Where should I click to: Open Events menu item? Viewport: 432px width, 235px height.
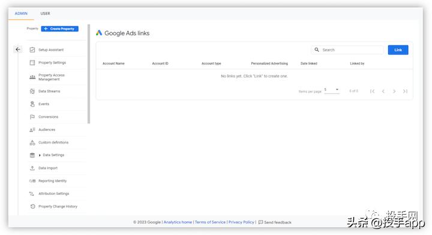coord(44,104)
